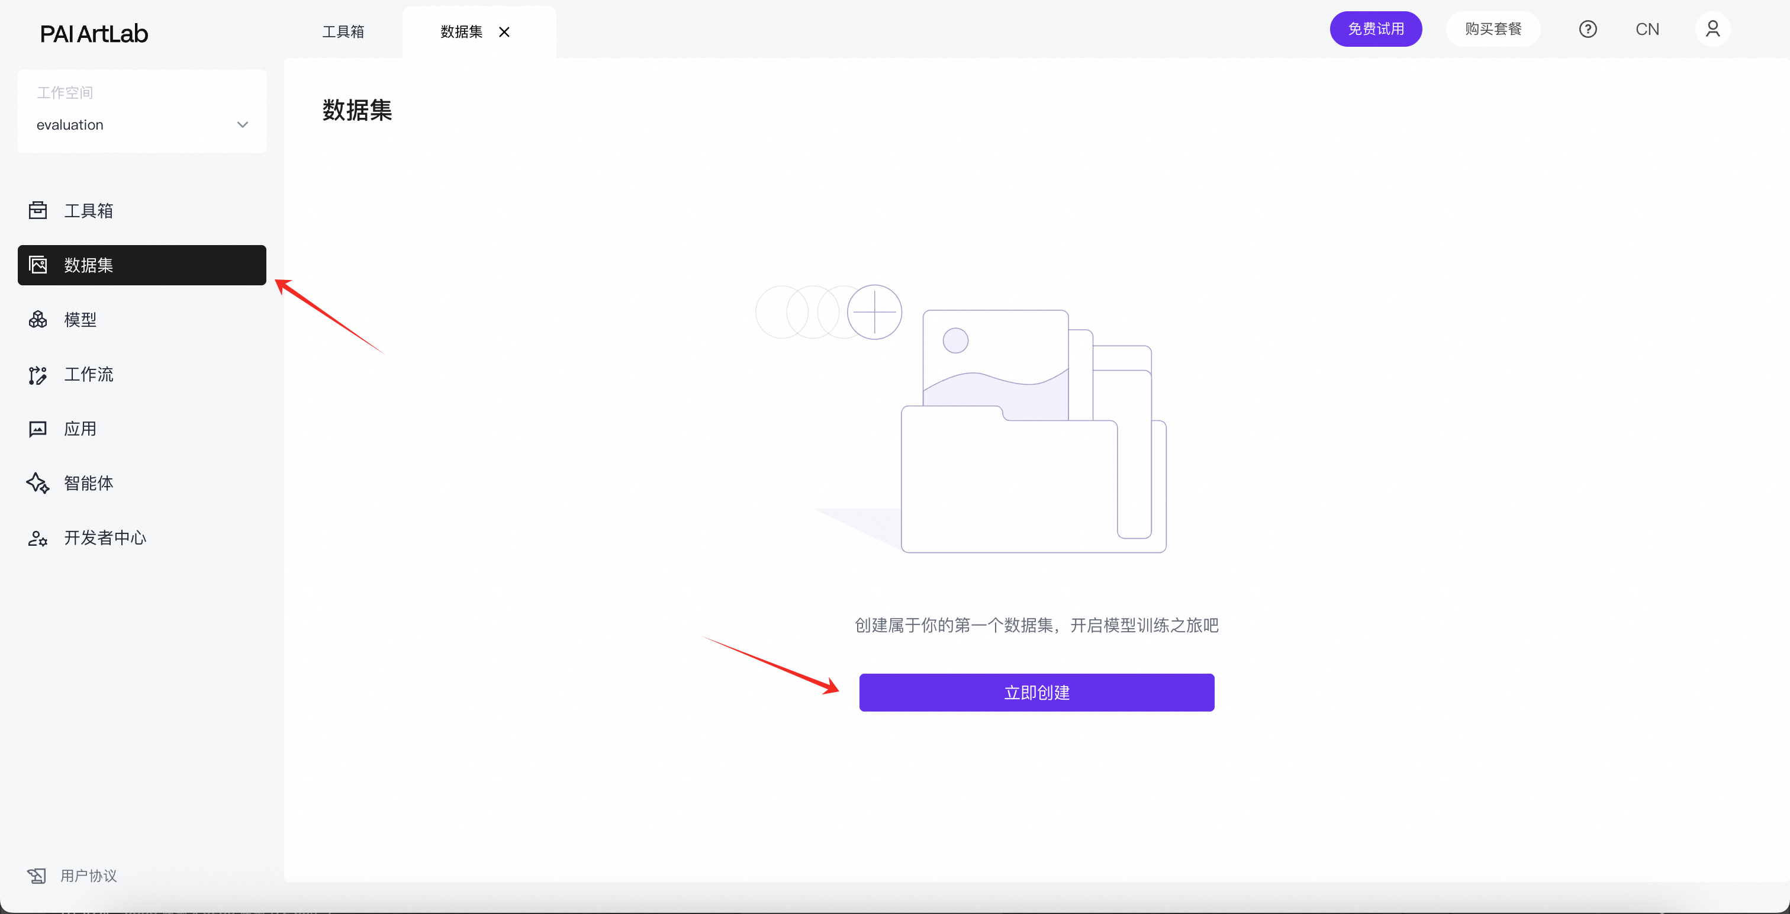Select the 数据集 tab at top
The image size is (1790, 914).
coord(461,32)
